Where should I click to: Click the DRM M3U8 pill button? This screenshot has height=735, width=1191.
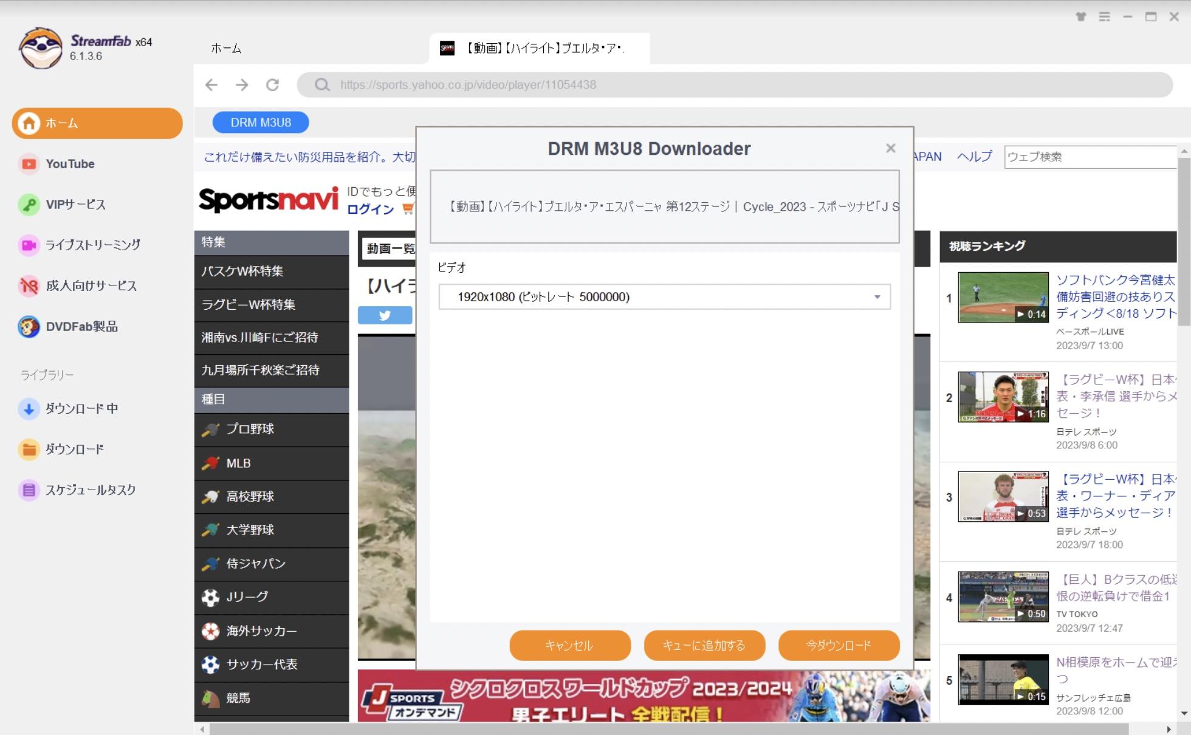click(261, 123)
